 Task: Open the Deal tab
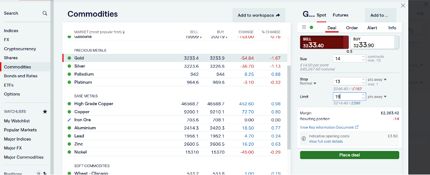coord(332,28)
